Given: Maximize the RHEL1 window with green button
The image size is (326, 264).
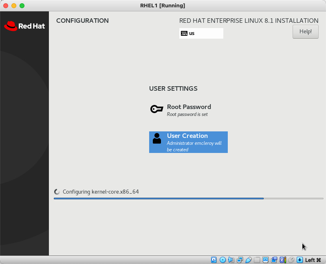Looking at the screenshot, I should (22, 6).
